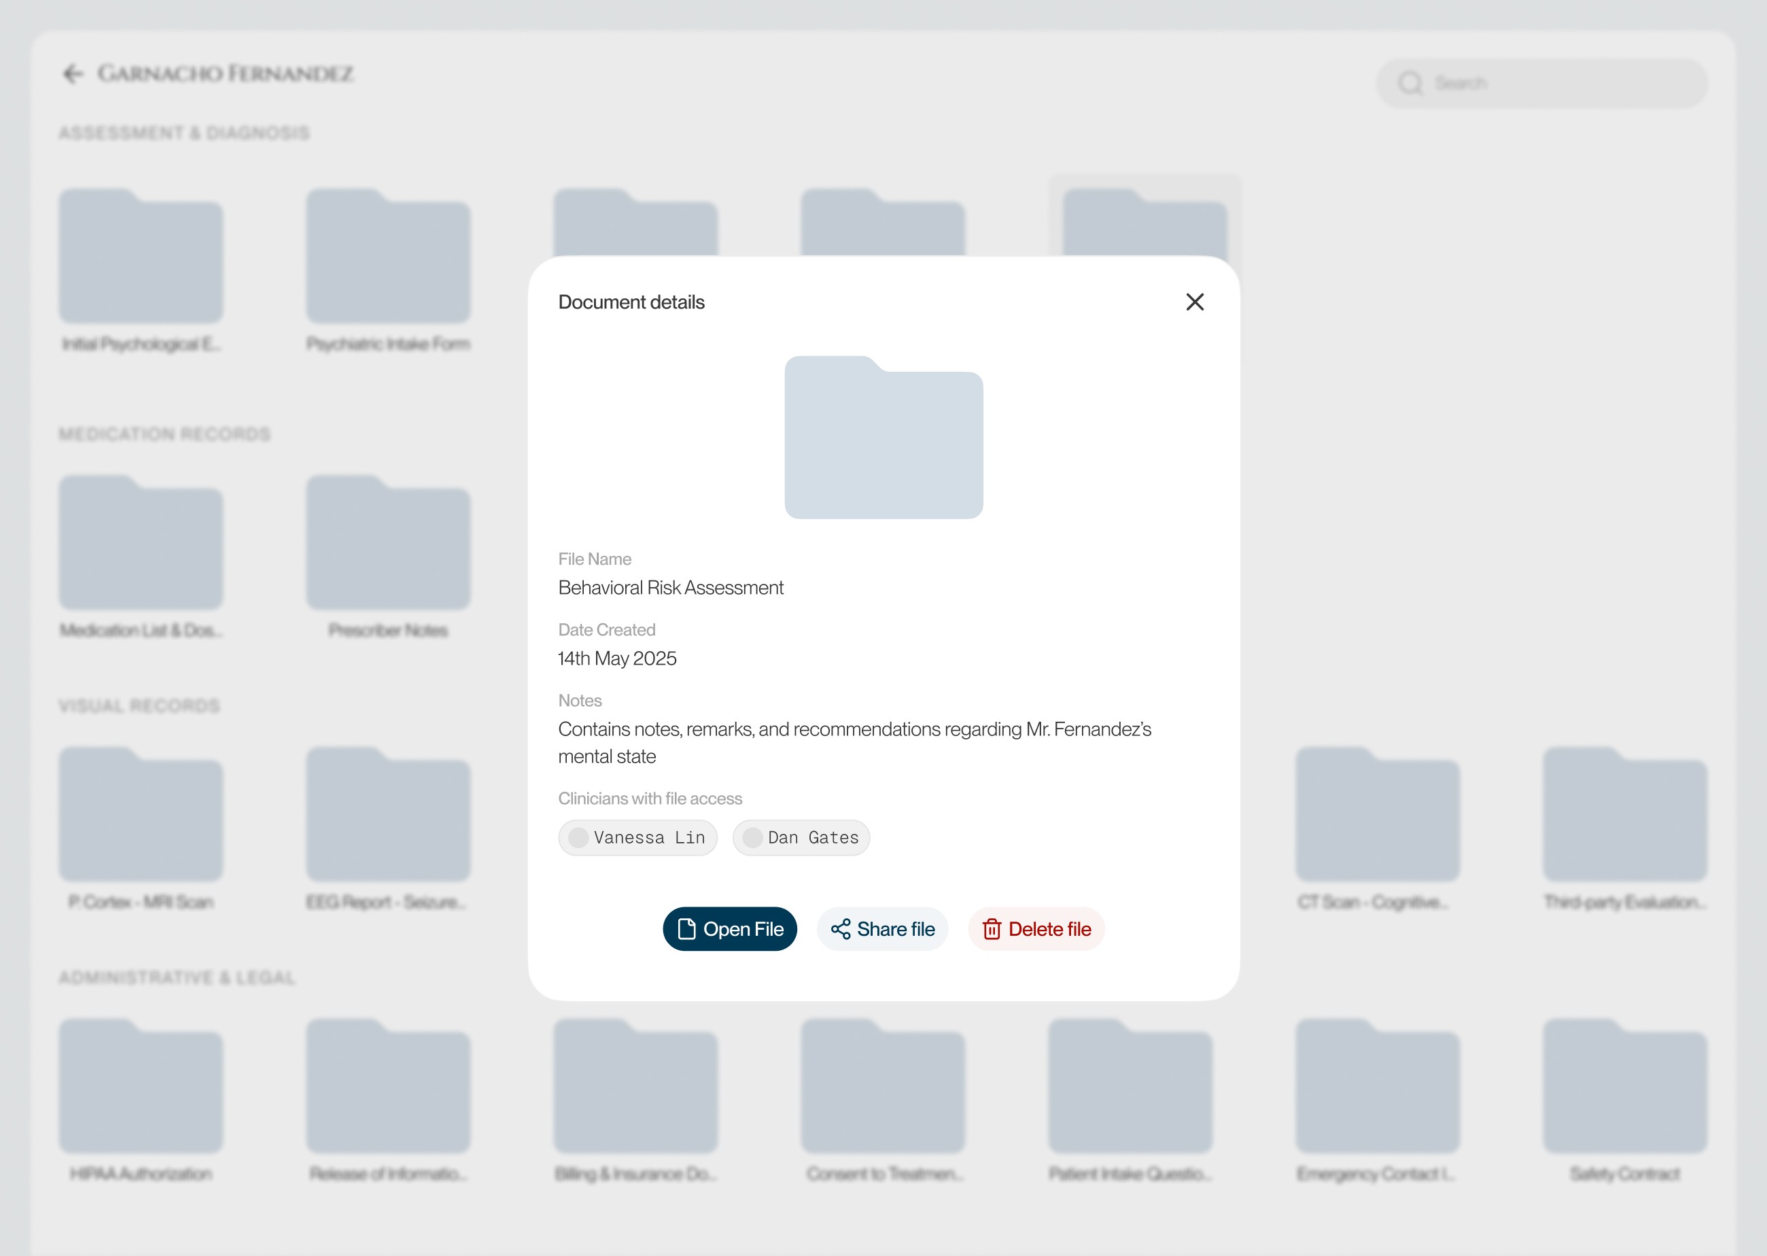
Task: Click the Share file button
Action: pos(882,929)
